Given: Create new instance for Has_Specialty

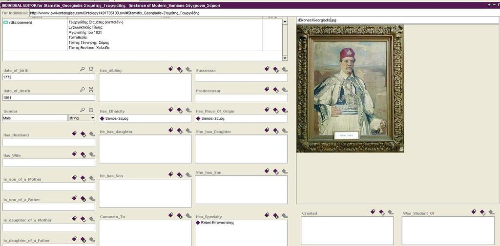Looking at the screenshot, I should (267, 215).
